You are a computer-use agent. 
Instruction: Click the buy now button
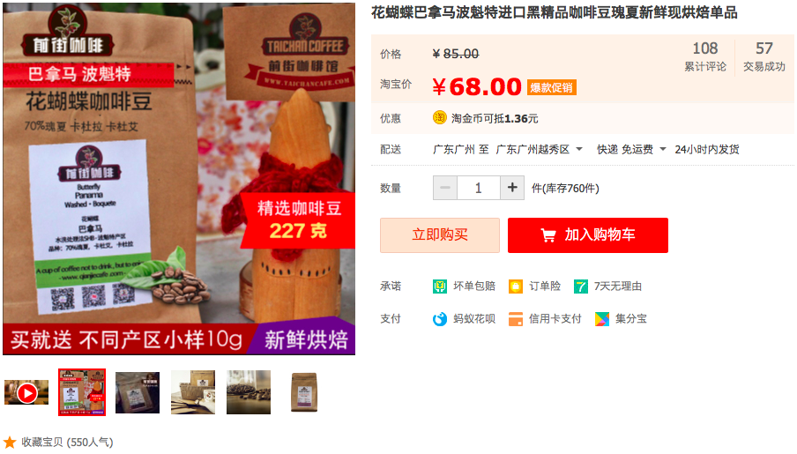pos(440,234)
